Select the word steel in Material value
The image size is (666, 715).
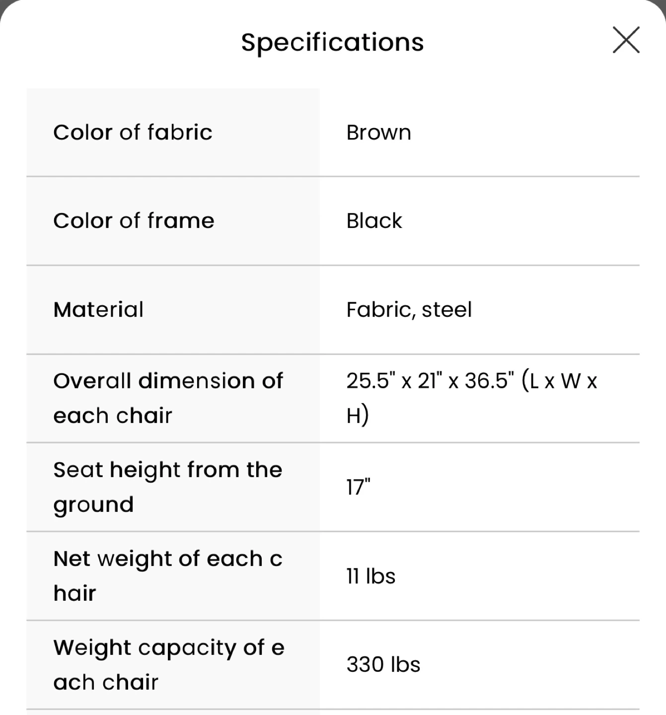(447, 310)
